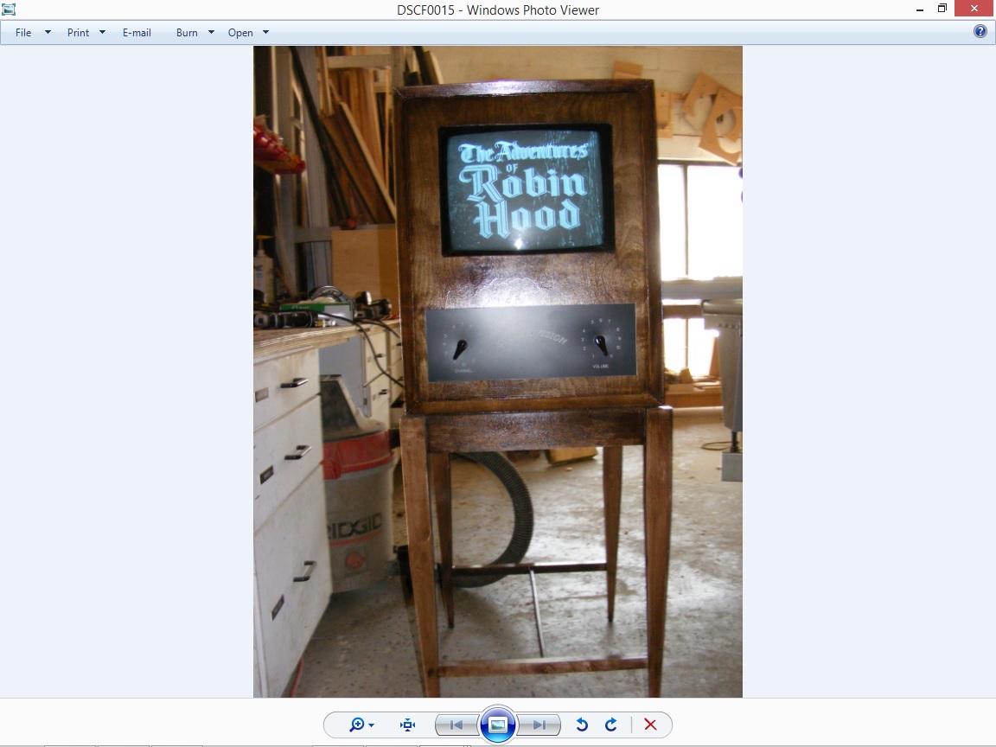Expand the Open dropdown arrow
Image resolution: width=996 pixels, height=747 pixels.
266,32
